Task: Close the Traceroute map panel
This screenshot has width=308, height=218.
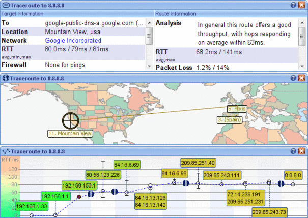Action: click(x=301, y=78)
